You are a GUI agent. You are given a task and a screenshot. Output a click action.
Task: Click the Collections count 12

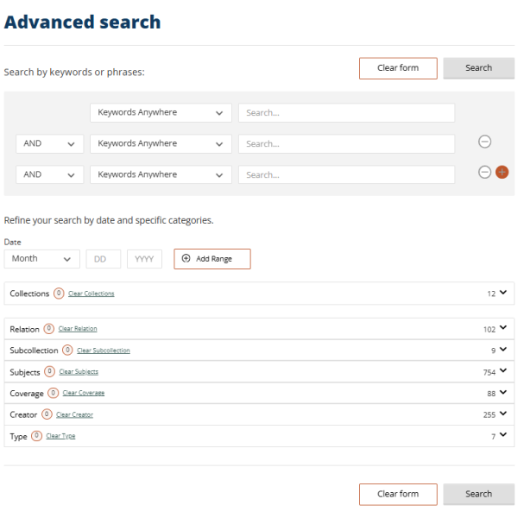[491, 294]
